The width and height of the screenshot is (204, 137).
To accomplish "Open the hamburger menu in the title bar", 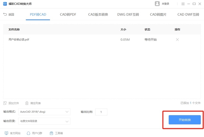I will click(x=183, y=4).
